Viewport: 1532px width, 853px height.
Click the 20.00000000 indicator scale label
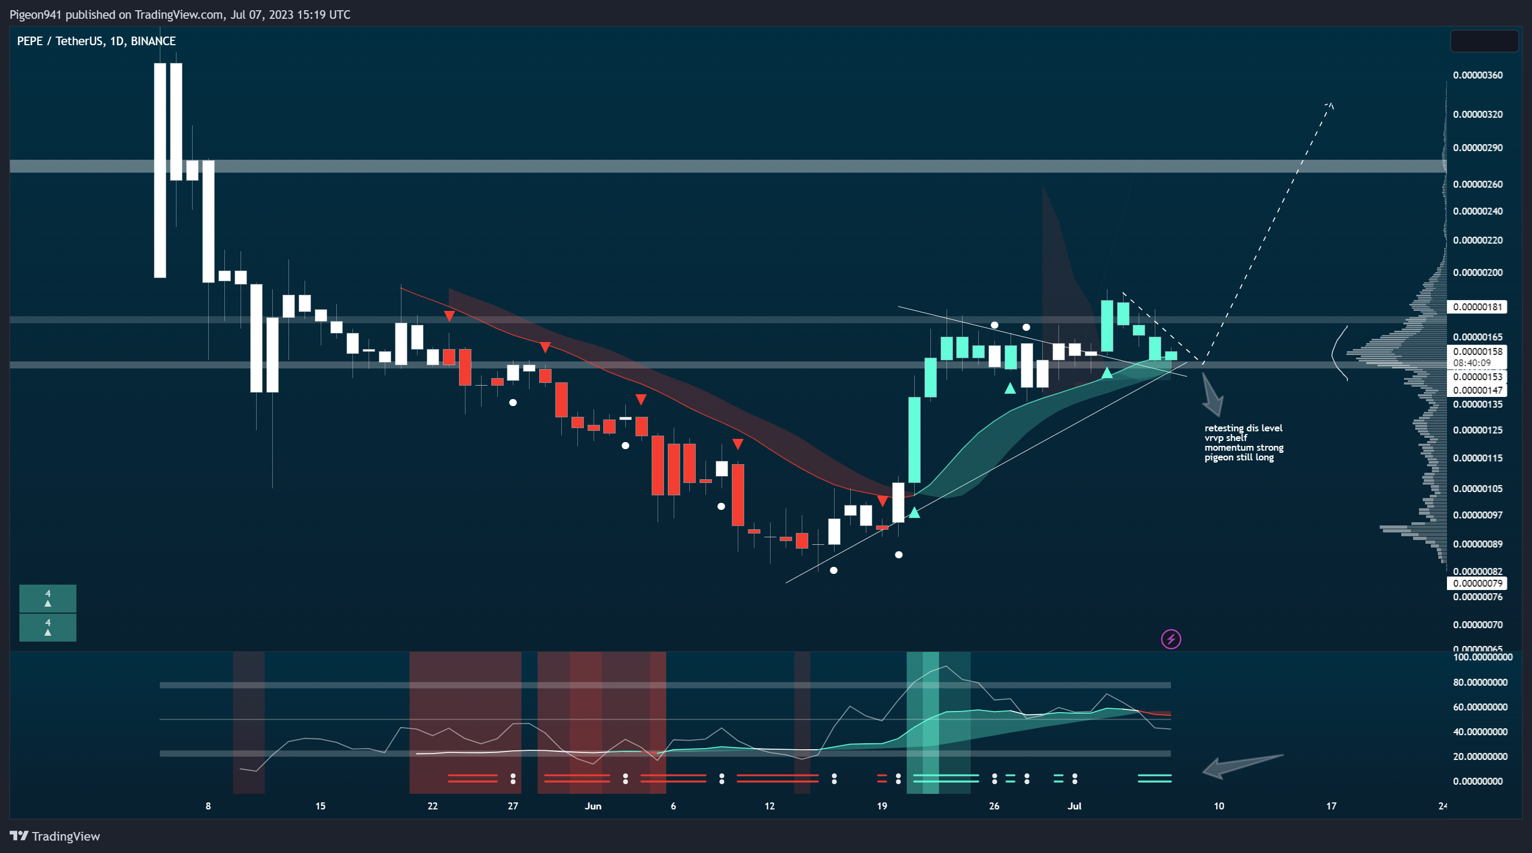1480,757
